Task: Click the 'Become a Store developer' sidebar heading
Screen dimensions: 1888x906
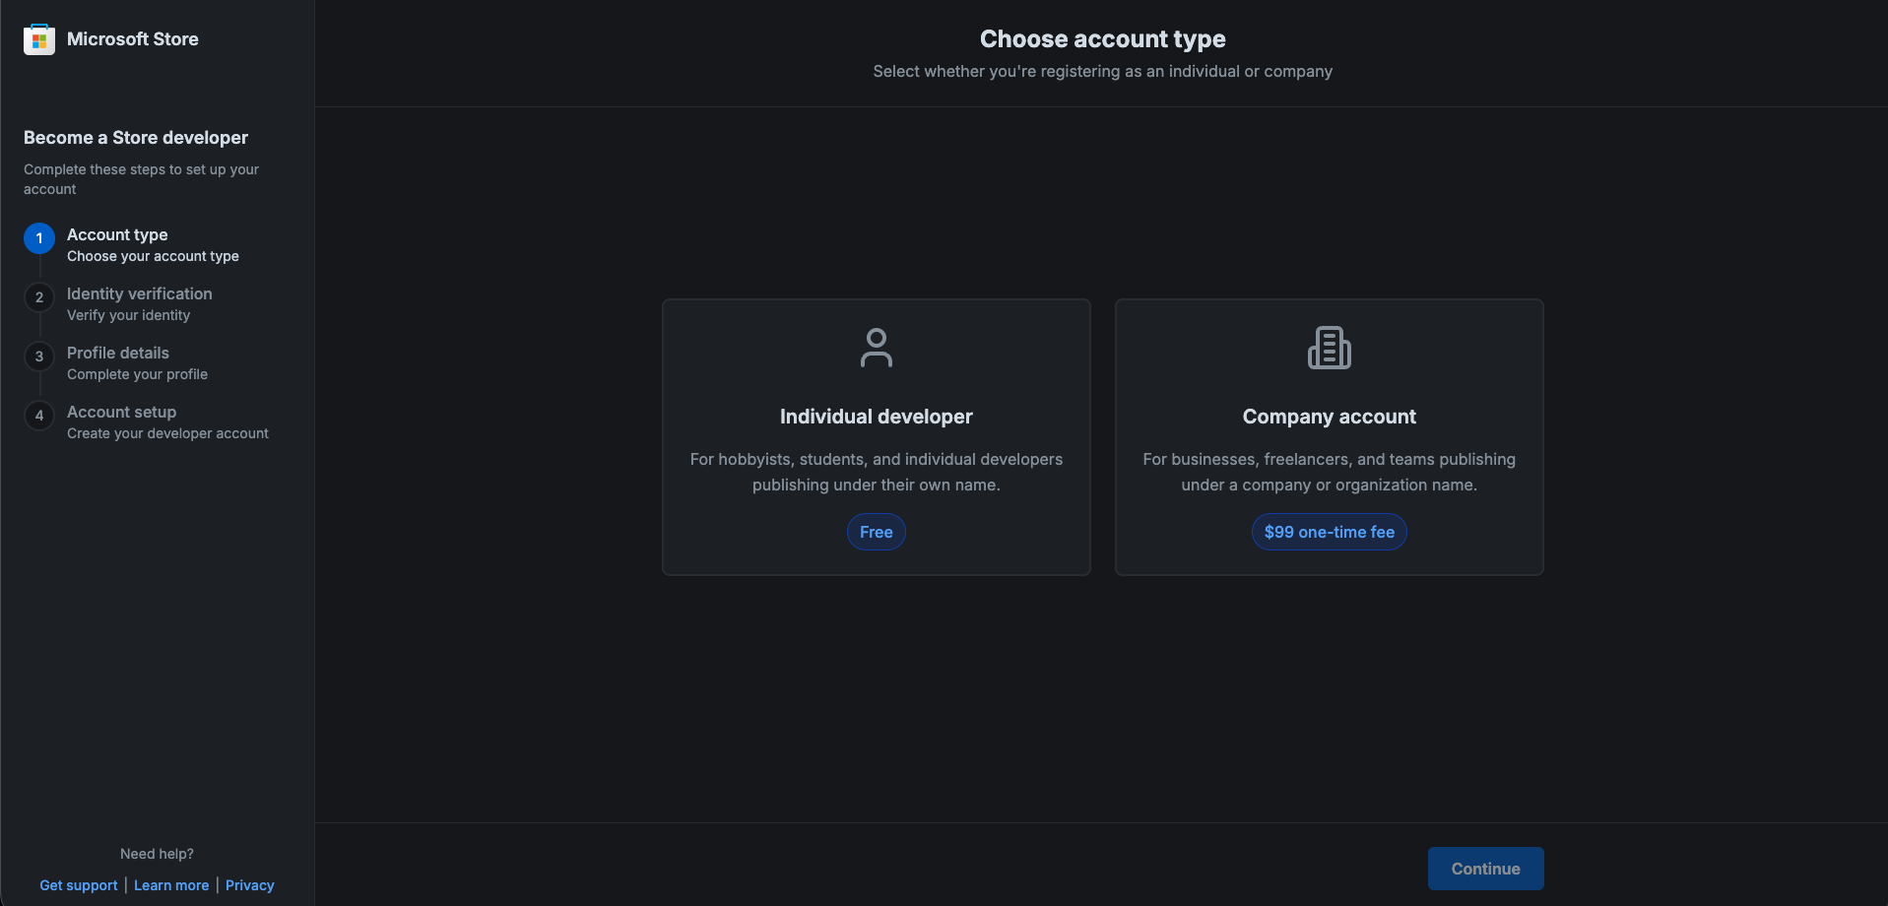Action: pos(136,138)
